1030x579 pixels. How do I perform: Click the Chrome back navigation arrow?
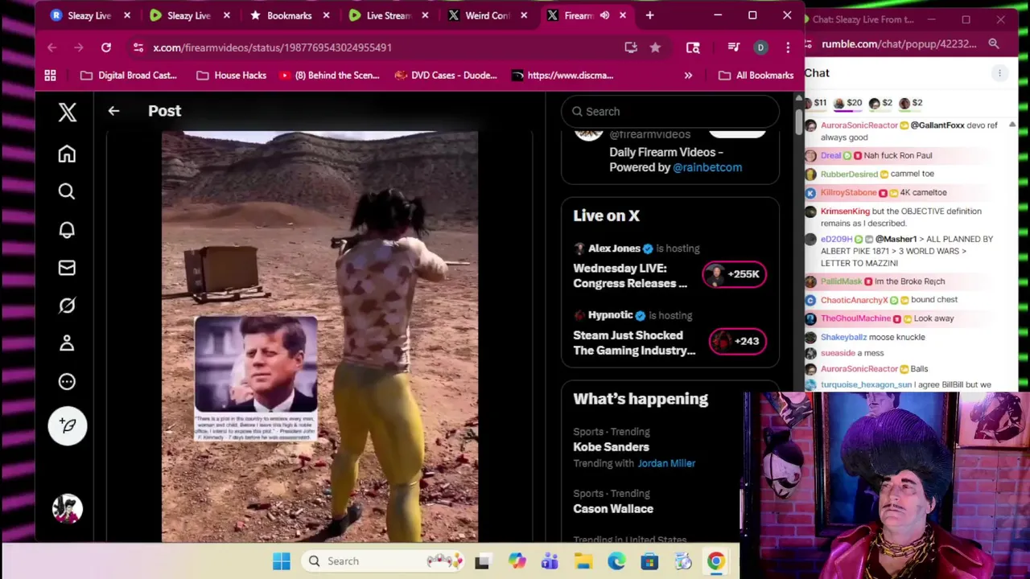[x=51, y=47]
